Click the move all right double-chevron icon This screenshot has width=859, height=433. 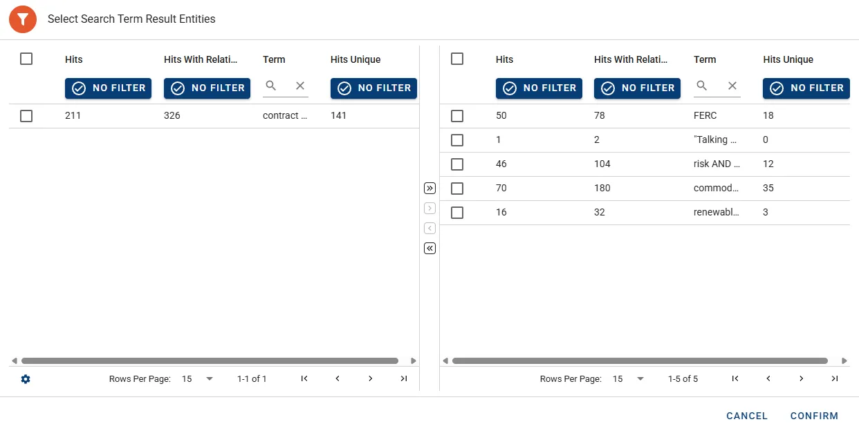pyautogui.click(x=429, y=189)
